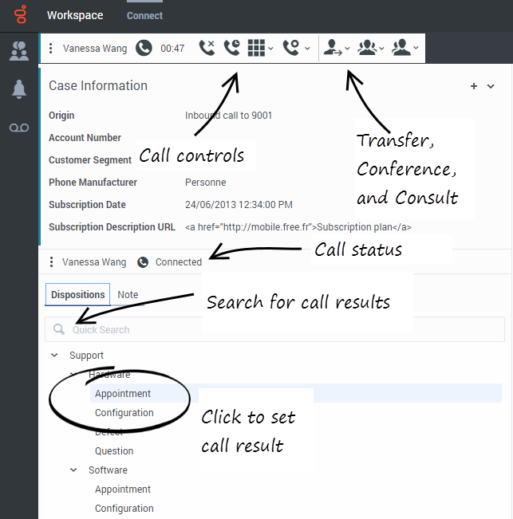
Task: Switch to the Note tab
Action: pos(128,295)
